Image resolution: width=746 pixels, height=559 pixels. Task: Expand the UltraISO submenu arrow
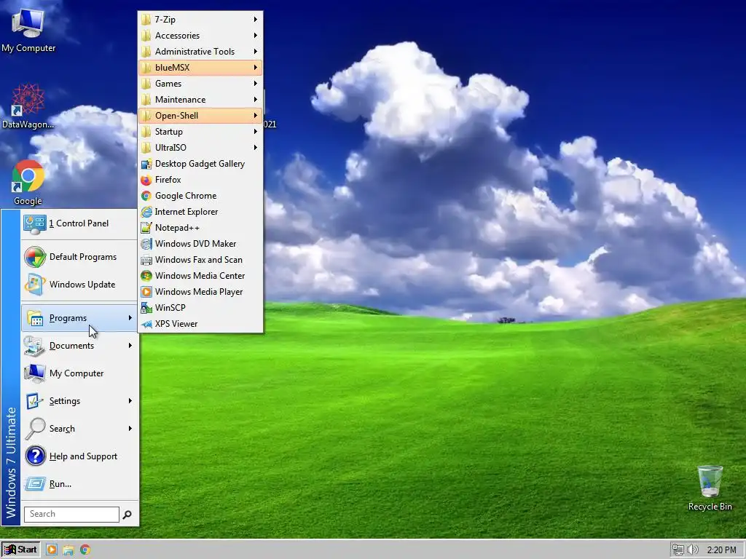(x=256, y=148)
